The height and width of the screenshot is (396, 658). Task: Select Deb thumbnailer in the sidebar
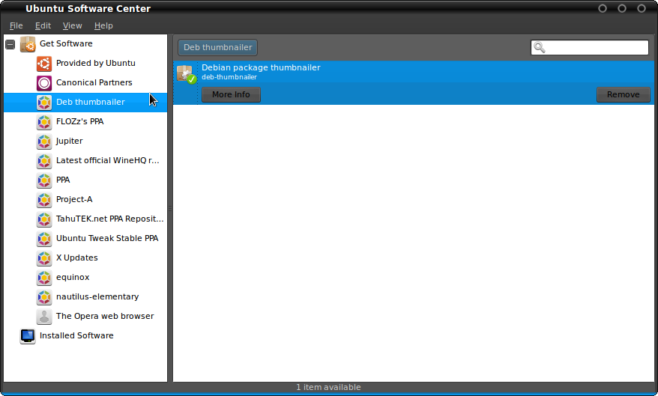click(x=85, y=103)
